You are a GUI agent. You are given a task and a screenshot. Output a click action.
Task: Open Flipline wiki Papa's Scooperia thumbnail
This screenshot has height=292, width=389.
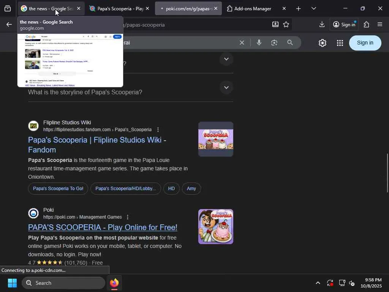click(x=216, y=139)
